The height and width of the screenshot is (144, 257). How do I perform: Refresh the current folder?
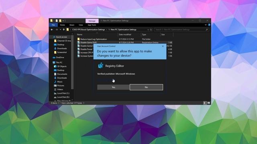151,30
